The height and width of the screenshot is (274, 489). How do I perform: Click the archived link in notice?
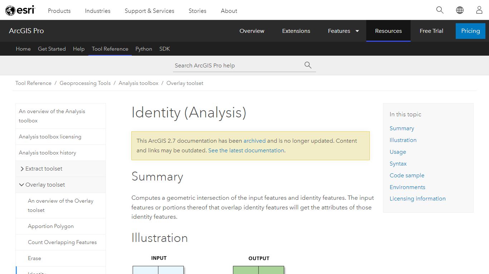click(x=255, y=141)
